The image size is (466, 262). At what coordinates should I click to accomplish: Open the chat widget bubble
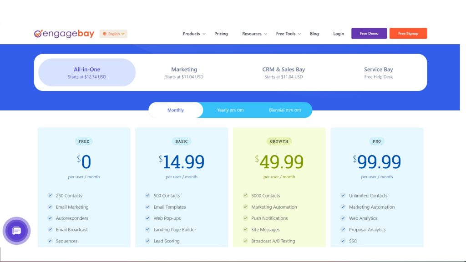(x=17, y=231)
